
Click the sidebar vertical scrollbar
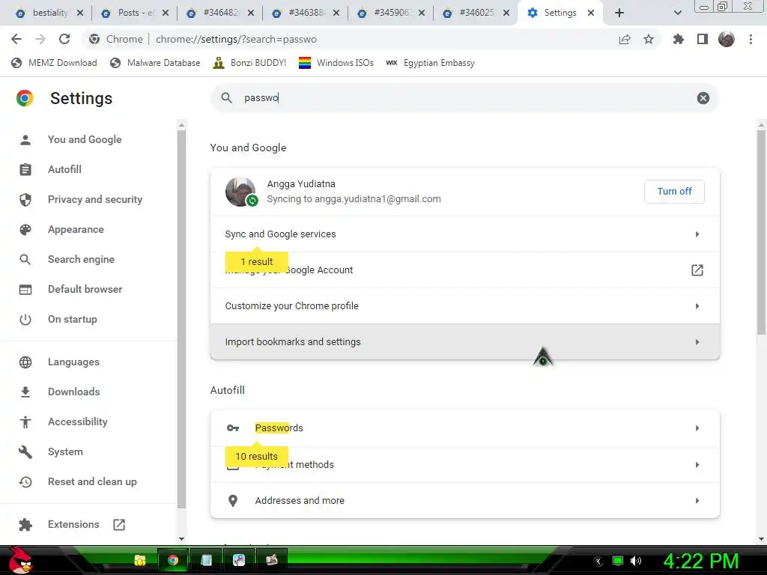pos(181,319)
